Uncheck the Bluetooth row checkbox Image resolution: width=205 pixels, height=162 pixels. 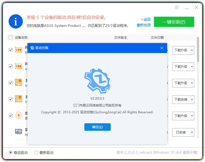(10, 115)
